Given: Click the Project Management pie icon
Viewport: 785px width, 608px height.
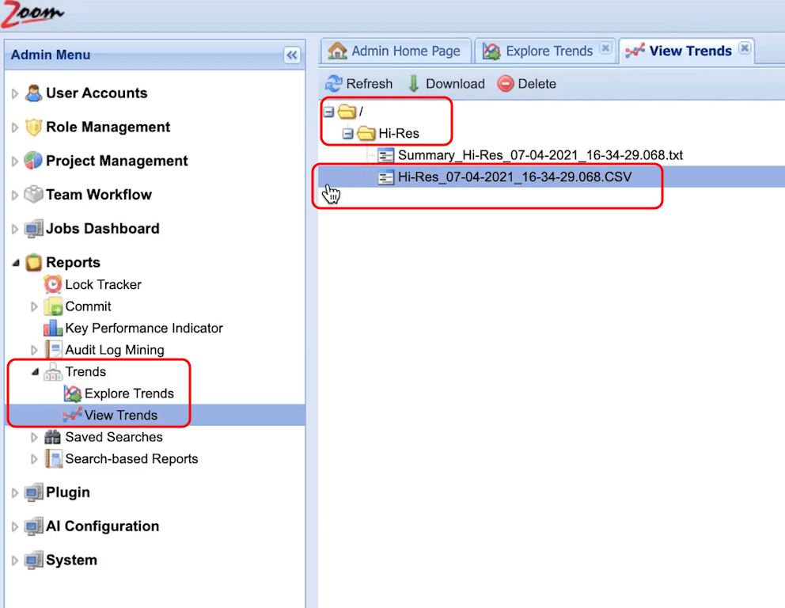Looking at the screenshot, I should pos(33,161).
